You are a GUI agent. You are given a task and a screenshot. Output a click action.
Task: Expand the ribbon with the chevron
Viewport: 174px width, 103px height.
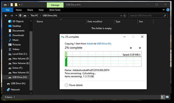[x=164, y=10]
